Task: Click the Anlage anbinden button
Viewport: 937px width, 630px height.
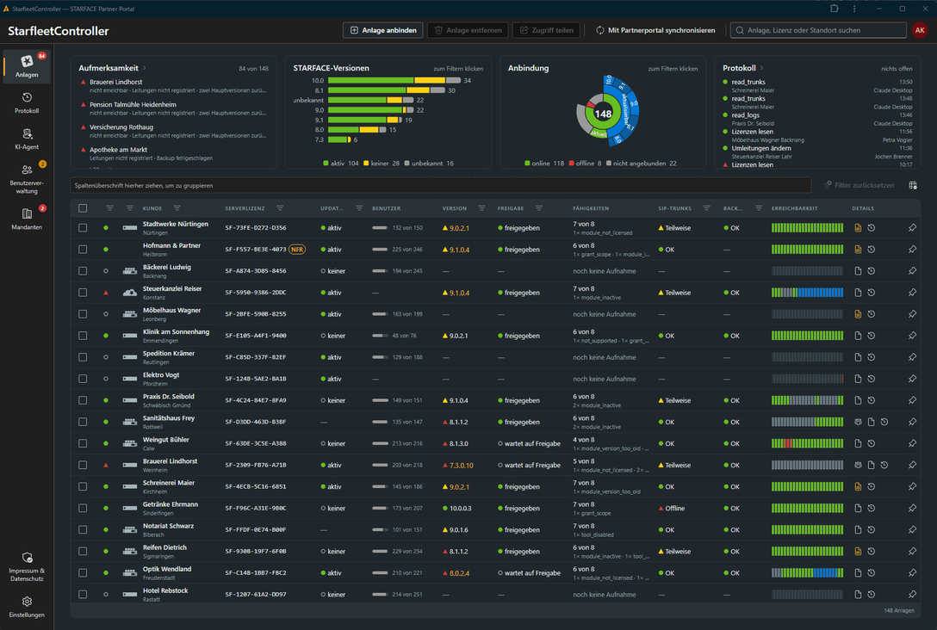Action: [x=383, y=30]
